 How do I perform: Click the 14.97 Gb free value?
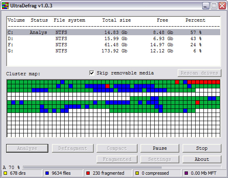(x=162, y=45)
